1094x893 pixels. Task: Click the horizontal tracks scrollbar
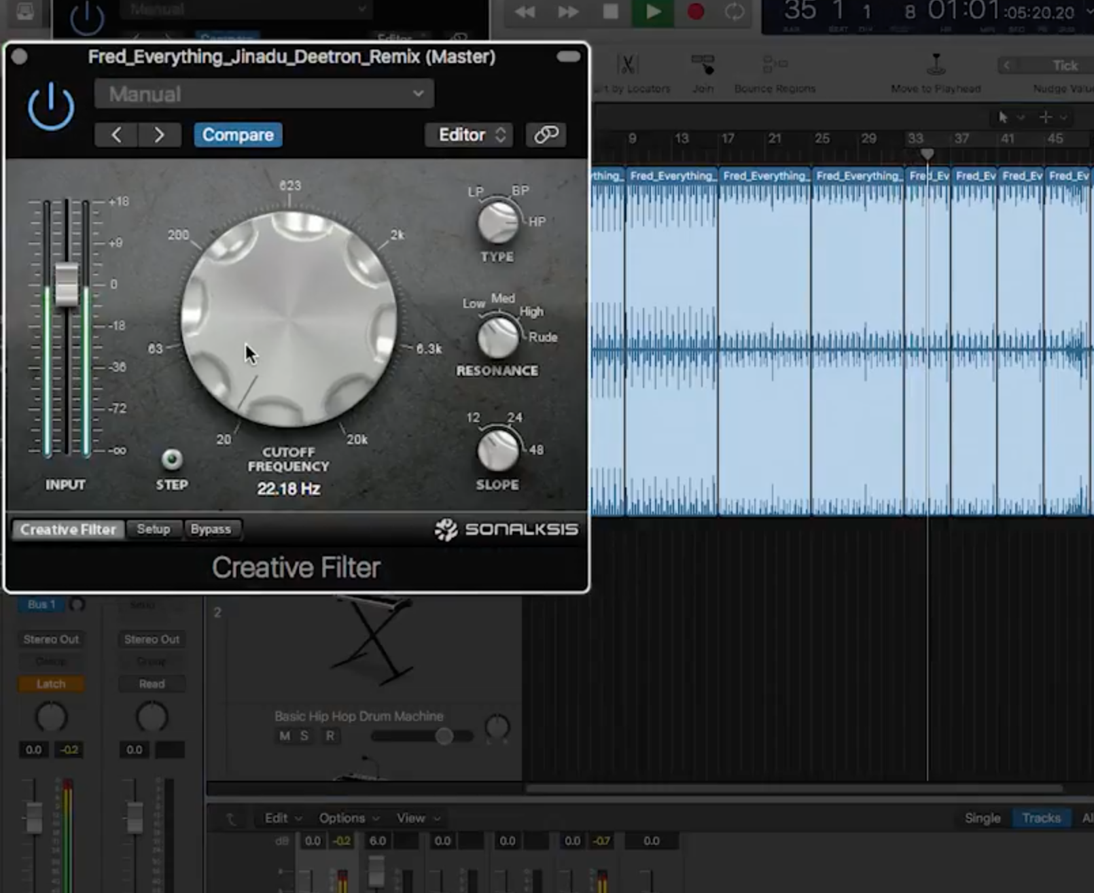coord(794,788)
